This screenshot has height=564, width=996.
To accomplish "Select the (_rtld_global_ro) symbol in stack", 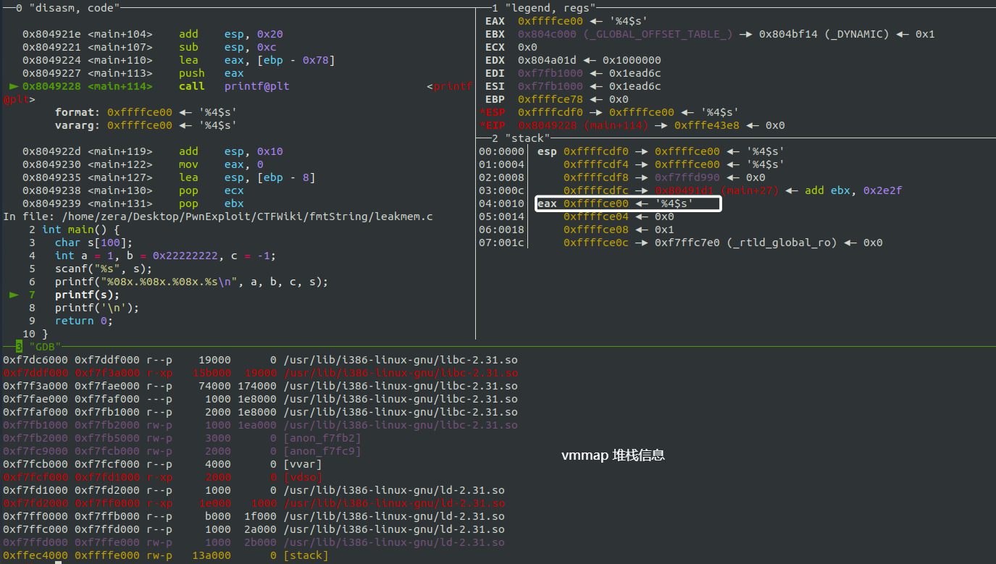I will point(782,243).
